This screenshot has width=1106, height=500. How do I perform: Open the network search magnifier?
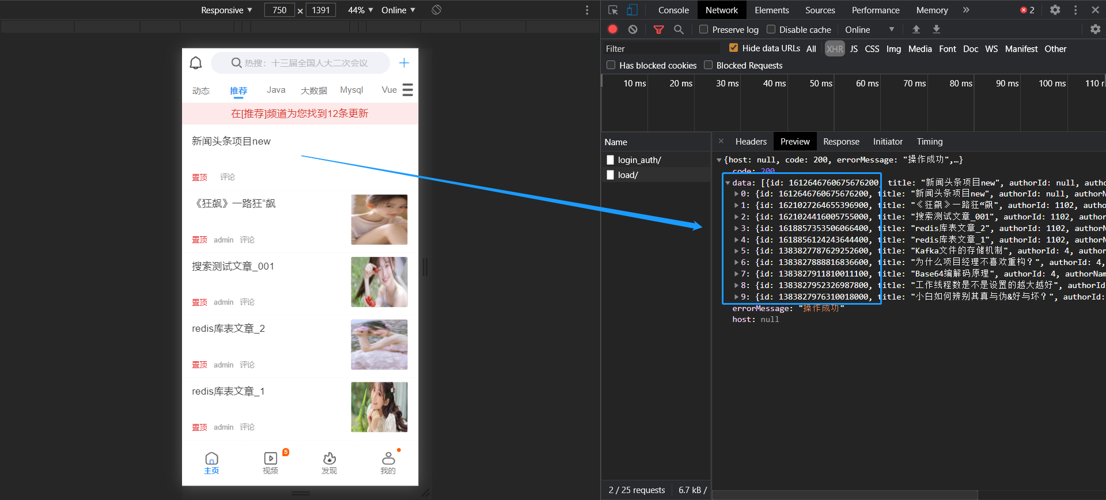point(679,29)
